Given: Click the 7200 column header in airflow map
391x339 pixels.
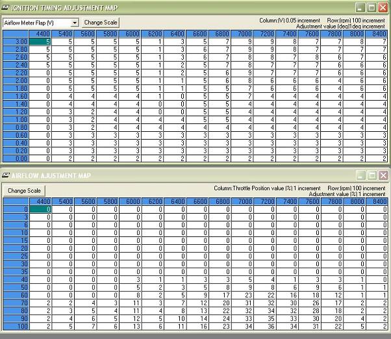Looking at the screenshot, I should coord(265,202).
